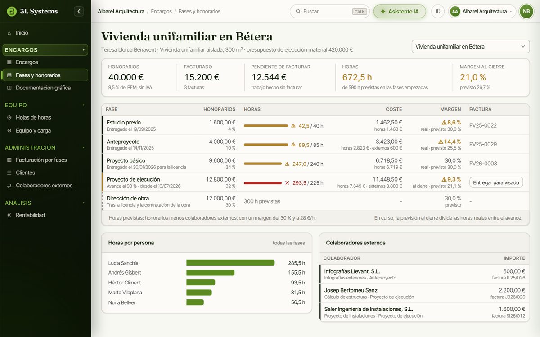
Task: Click the Estudio previo hours progress bar
Action: click(266, 126)
